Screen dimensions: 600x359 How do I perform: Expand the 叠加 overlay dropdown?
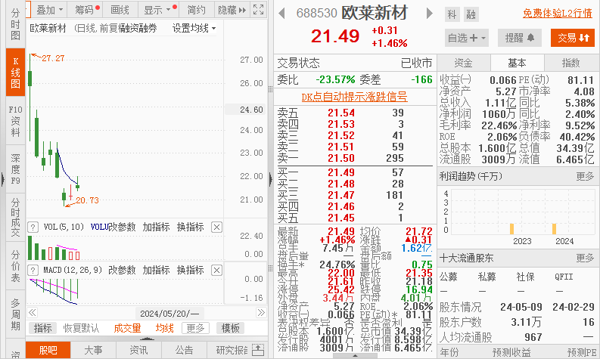(50, 10)
